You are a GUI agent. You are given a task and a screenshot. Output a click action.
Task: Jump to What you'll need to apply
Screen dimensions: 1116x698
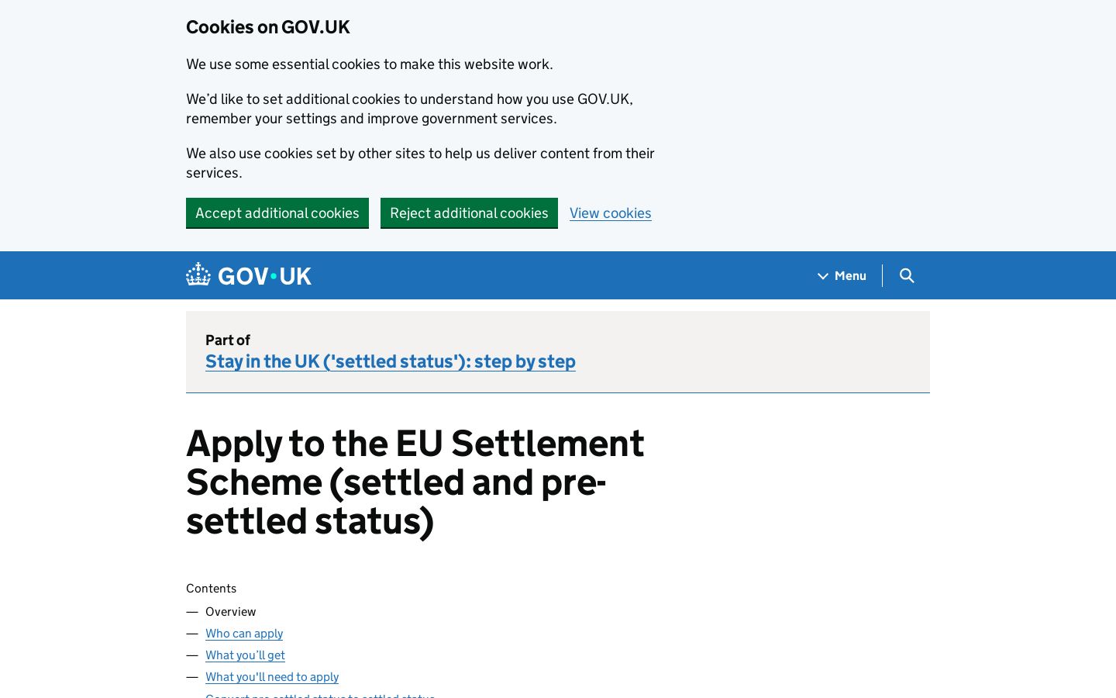(272, 676)
